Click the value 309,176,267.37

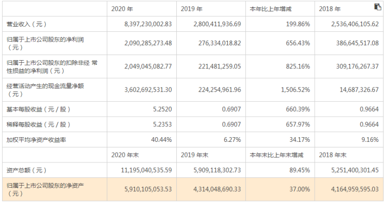[357, 66]
